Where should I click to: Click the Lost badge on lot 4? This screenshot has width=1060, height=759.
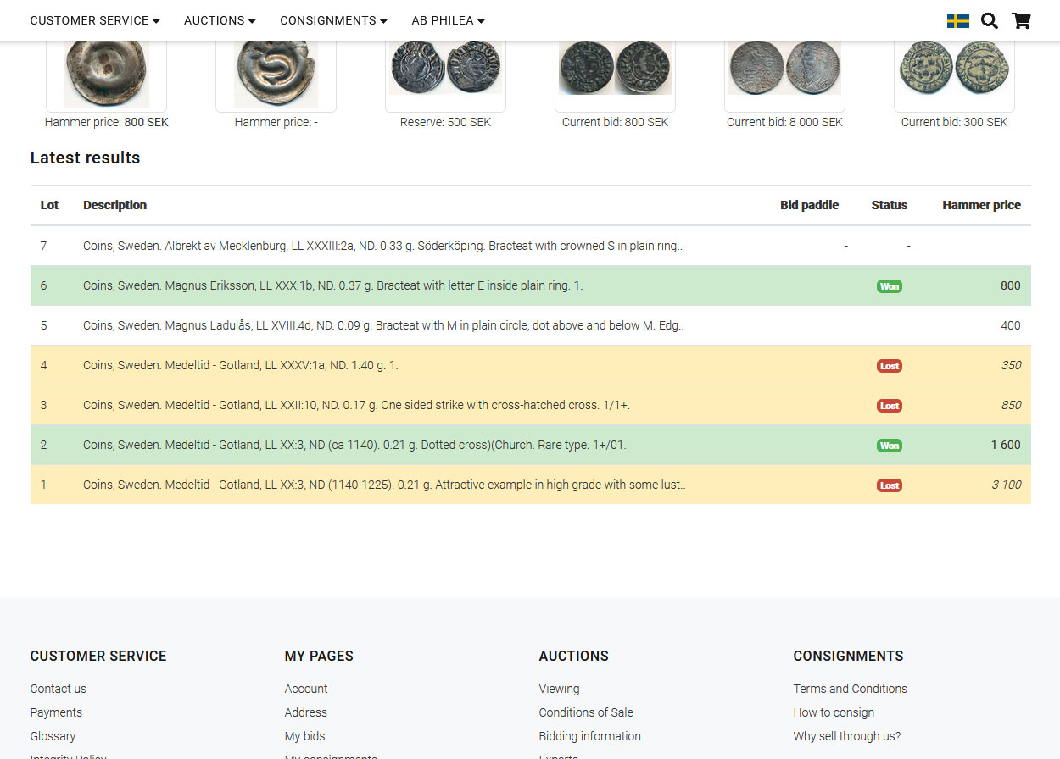pos(889,366)
